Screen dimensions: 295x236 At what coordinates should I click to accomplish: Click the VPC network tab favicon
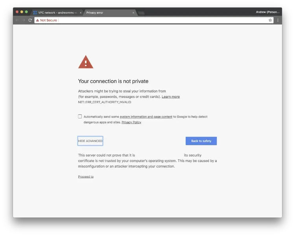coord(35,13)
